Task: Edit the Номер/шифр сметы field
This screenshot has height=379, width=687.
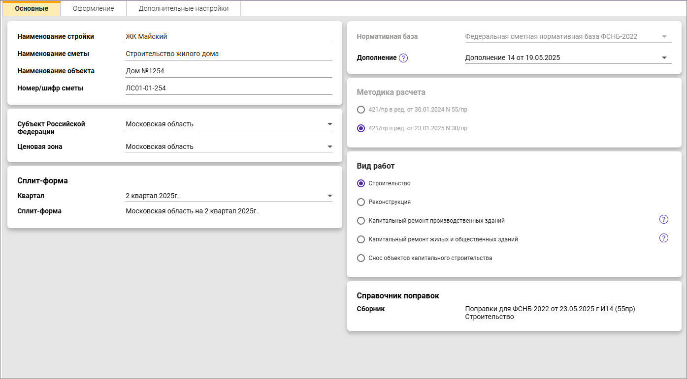Action: [229, 88]
